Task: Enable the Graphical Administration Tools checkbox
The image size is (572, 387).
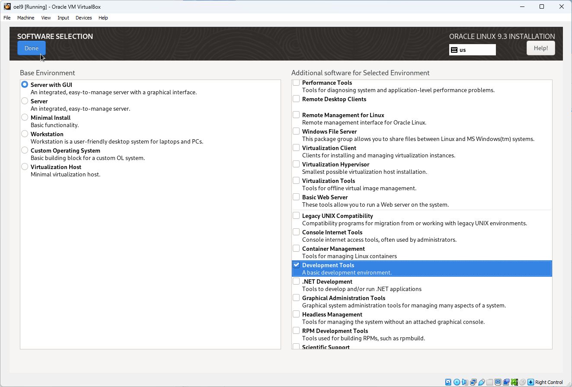Action: click(x=296, y=297)
